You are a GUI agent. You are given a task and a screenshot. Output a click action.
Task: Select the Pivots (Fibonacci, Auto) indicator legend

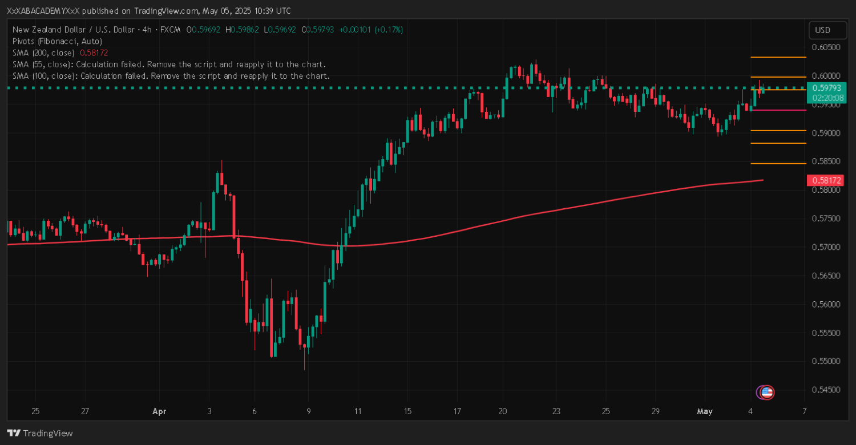click(x=57, y=41)
